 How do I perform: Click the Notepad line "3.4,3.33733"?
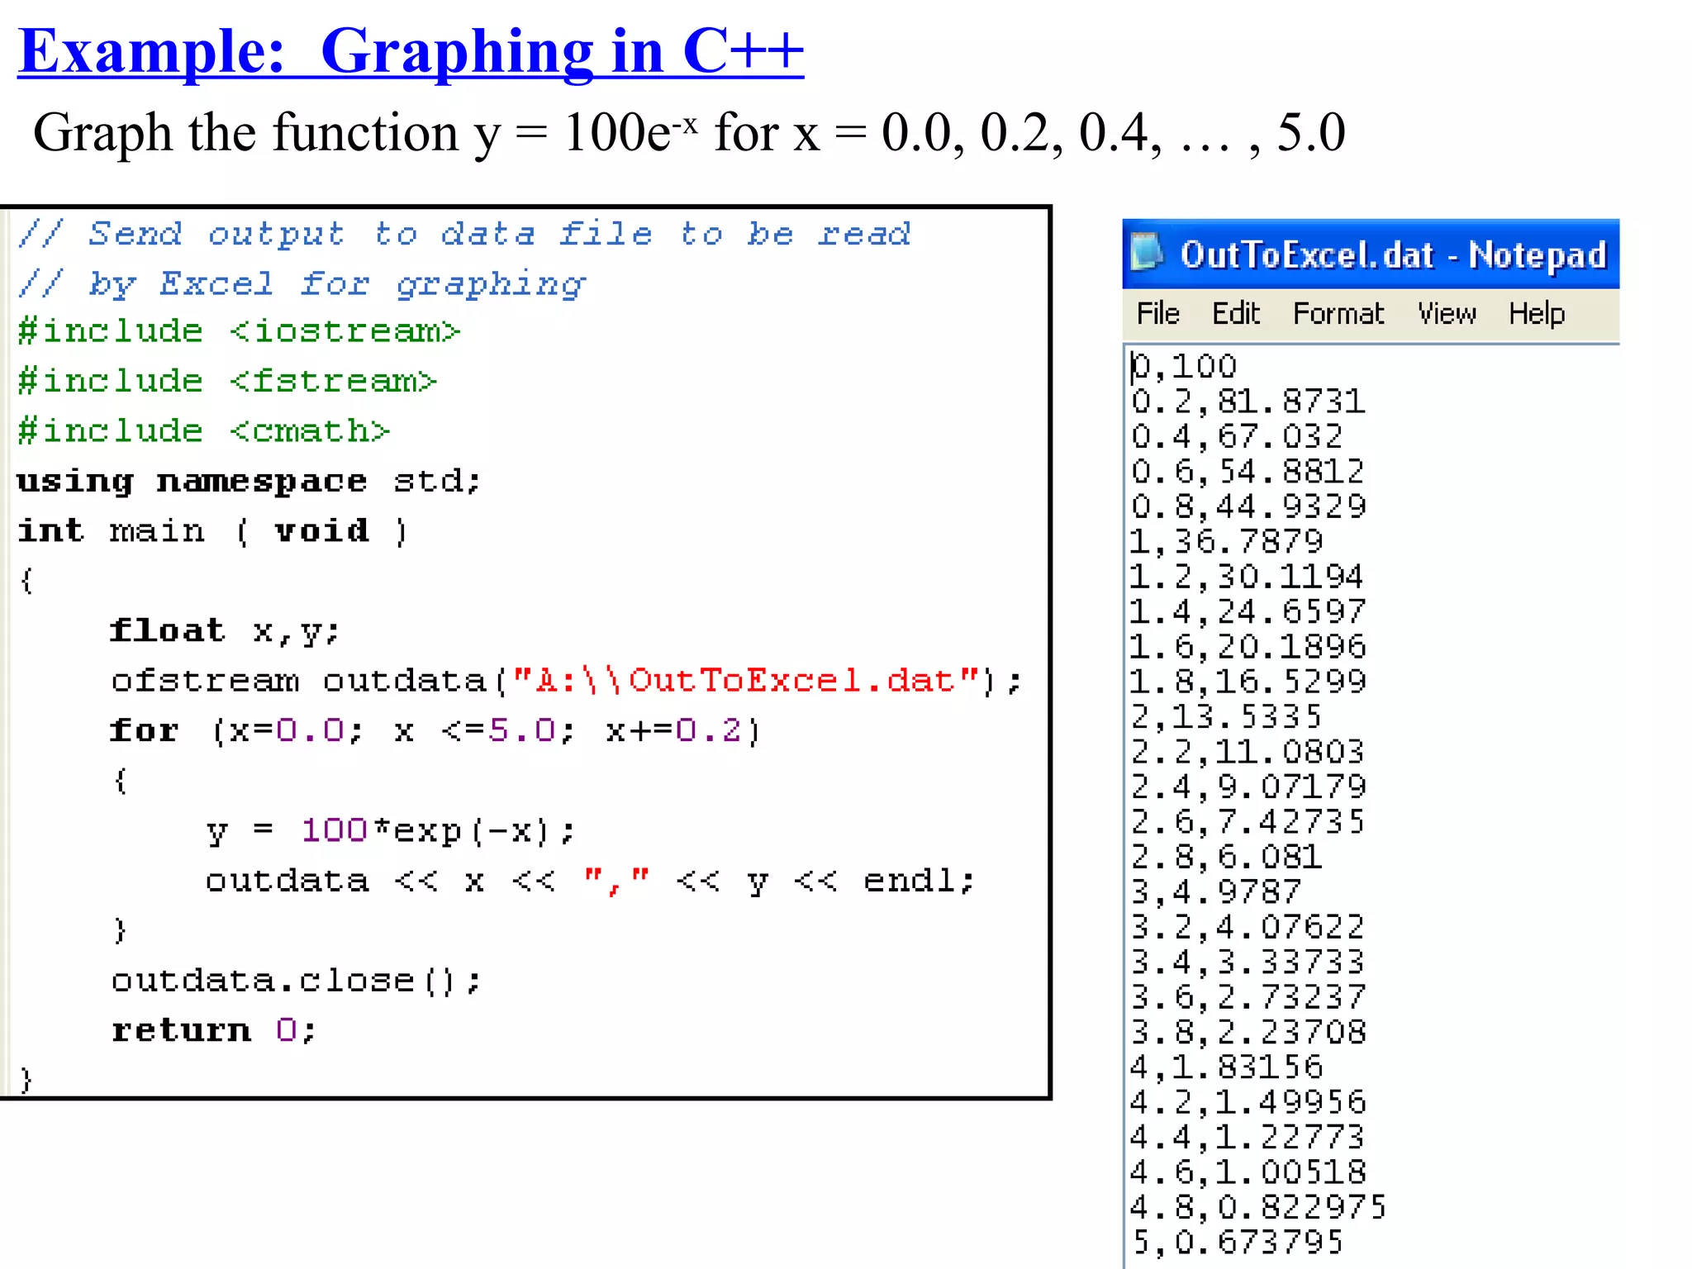tap(1248, 963)
